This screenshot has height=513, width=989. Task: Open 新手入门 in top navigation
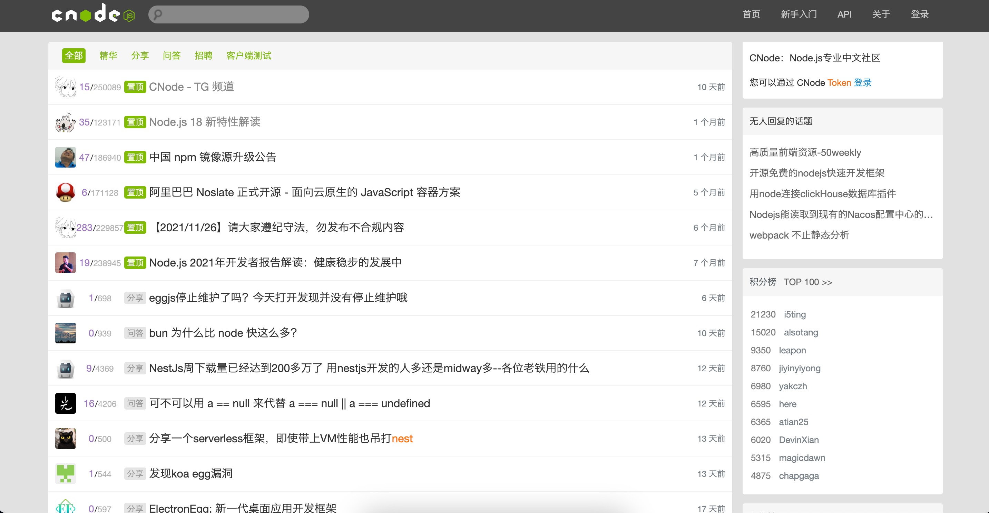click(799, 14)
